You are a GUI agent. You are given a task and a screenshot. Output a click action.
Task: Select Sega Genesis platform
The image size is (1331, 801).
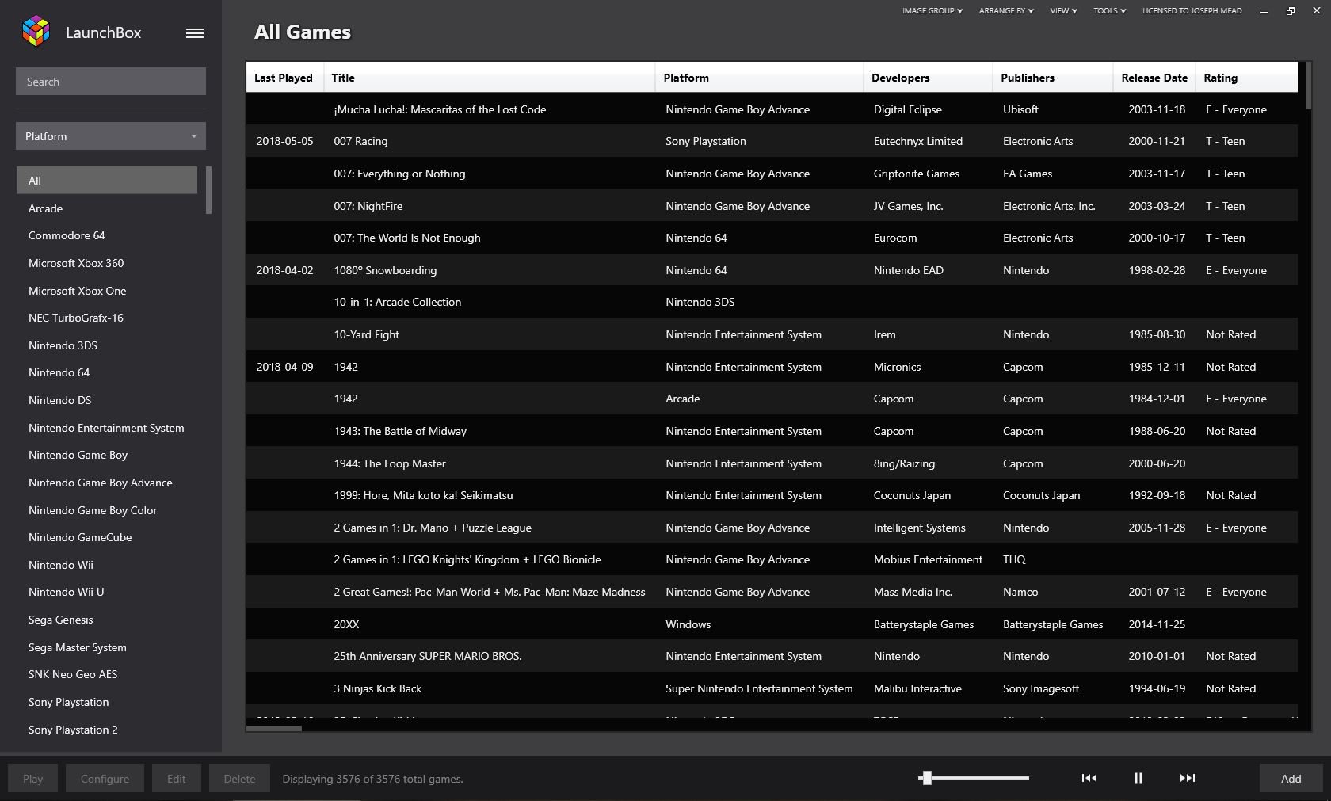[107, 620]
